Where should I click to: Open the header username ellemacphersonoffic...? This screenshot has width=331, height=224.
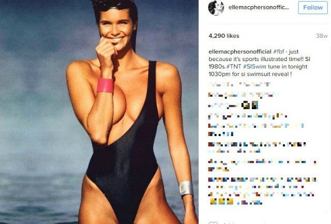point(259,8)
